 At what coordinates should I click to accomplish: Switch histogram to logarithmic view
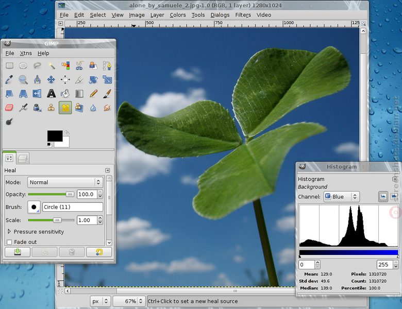pyautogui.click(x=394, y=197)
